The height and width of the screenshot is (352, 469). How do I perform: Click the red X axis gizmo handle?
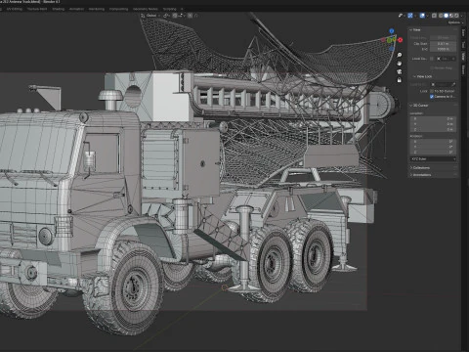(x=400, y=40)
